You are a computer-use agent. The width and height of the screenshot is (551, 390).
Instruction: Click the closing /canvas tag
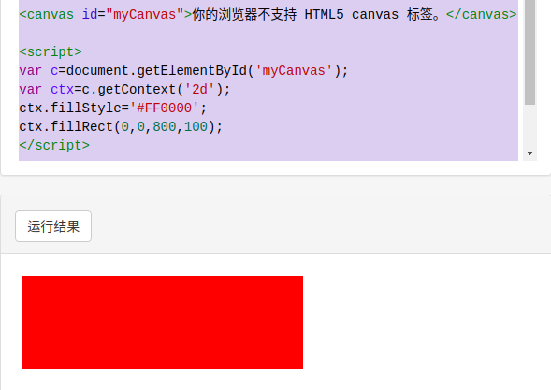pyautogui.click(x=482, y=14)
